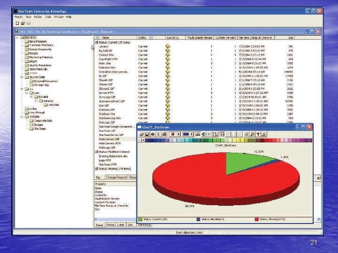
Task: Switch to the Label tab
Action: point(121,224)
